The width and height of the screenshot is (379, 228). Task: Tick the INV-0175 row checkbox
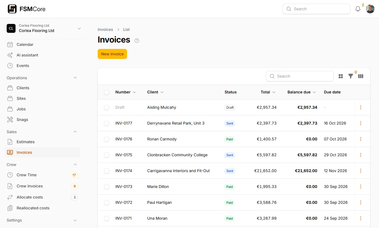pos(107,155)
